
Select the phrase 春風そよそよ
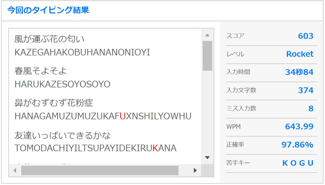coord(41,71)
